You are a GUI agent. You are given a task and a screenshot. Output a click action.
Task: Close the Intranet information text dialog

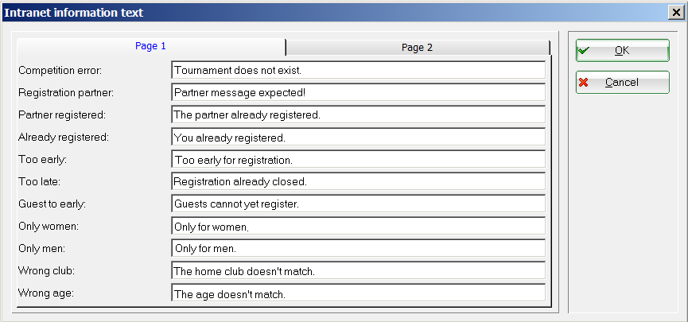coord(677,12)
